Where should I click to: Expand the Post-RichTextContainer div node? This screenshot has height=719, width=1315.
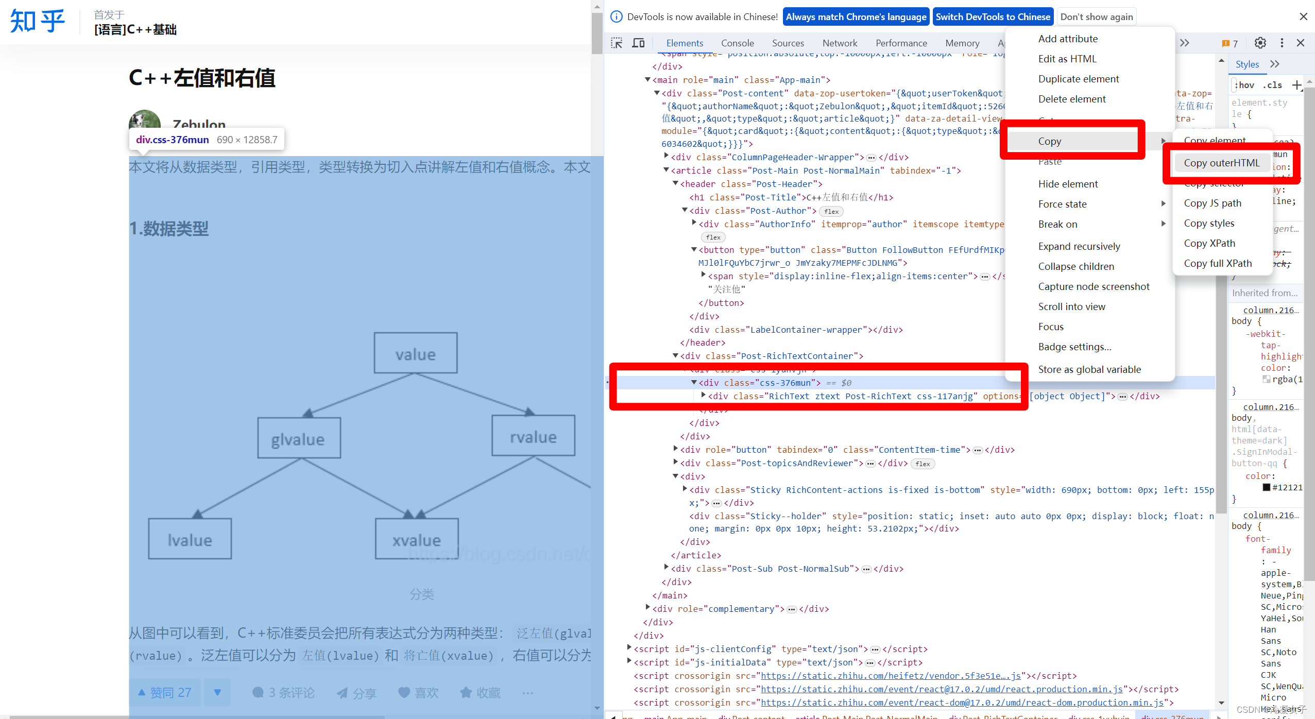[675, 356]
